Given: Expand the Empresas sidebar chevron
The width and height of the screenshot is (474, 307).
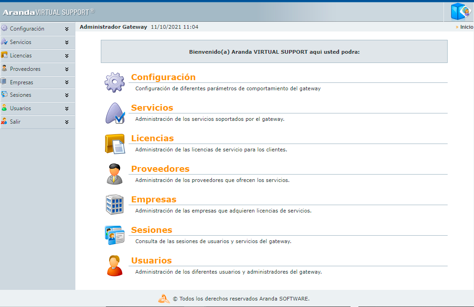Looking at the screenshot, I should 67,82.
